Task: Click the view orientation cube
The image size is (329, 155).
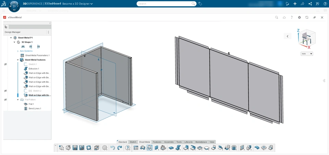Action: pyautogui.click(x=306, y=40)
